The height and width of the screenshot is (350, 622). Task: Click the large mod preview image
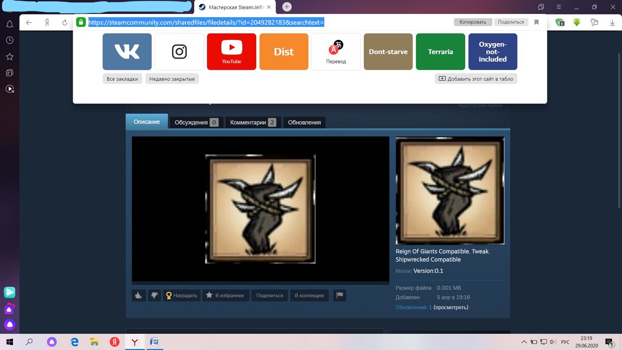click(260, 209)
